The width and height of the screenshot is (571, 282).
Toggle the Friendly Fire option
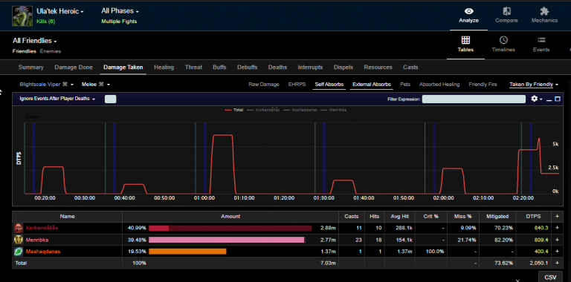click(483, 85)
